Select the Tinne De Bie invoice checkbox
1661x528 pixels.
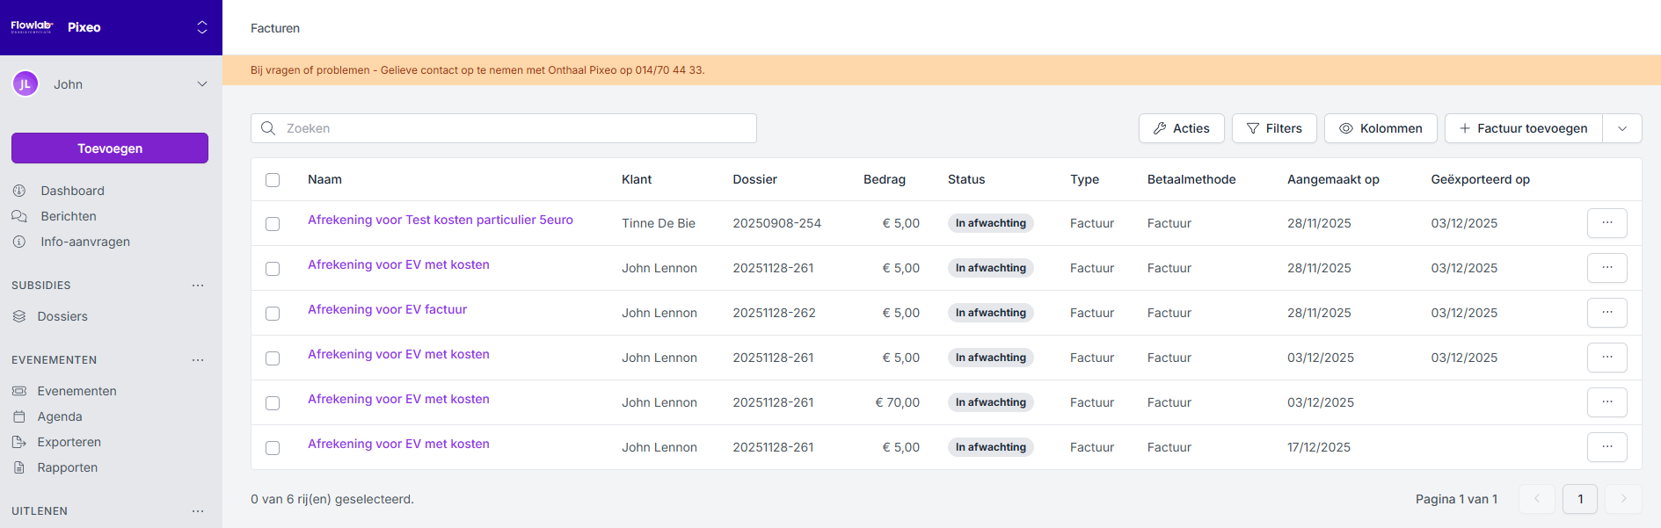(x=273, y=224)
